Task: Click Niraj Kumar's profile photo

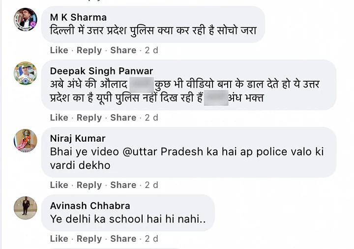Action: click(x=25, y=141)
